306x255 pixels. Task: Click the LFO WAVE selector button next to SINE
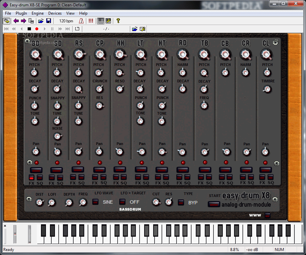(96, 202)
